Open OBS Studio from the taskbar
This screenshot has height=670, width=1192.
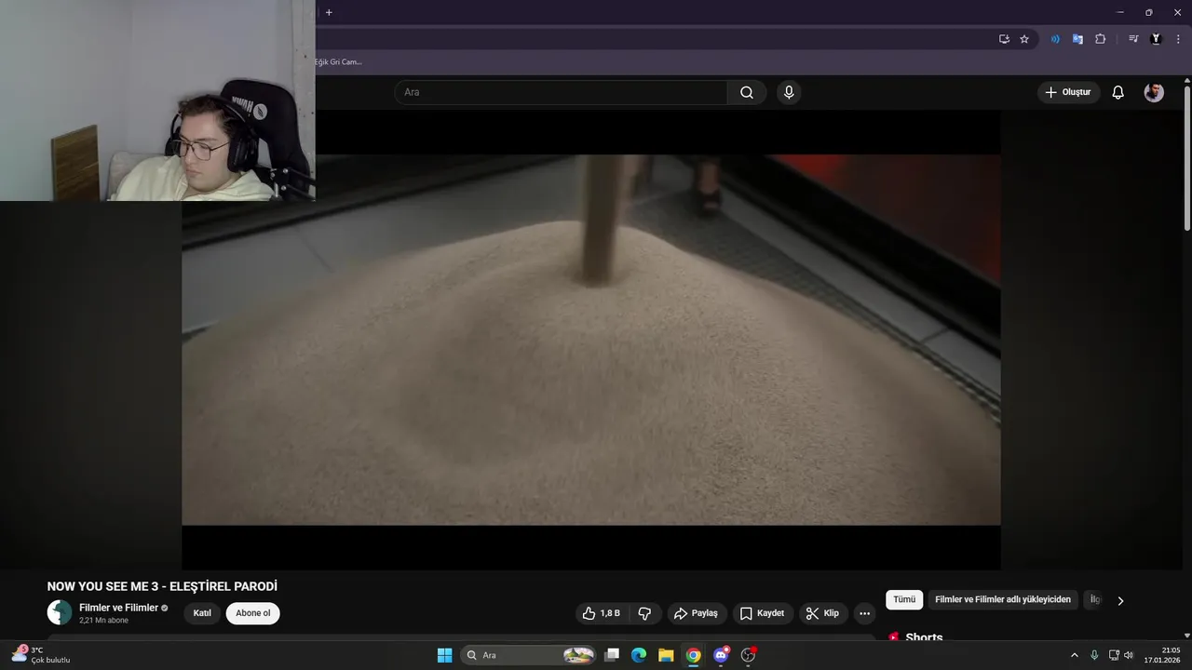(748, 655)
